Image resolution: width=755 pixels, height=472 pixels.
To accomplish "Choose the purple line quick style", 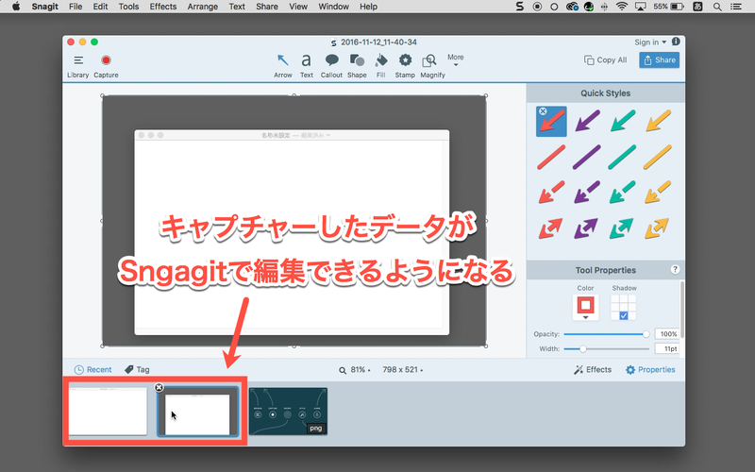I will coord(587,157).
